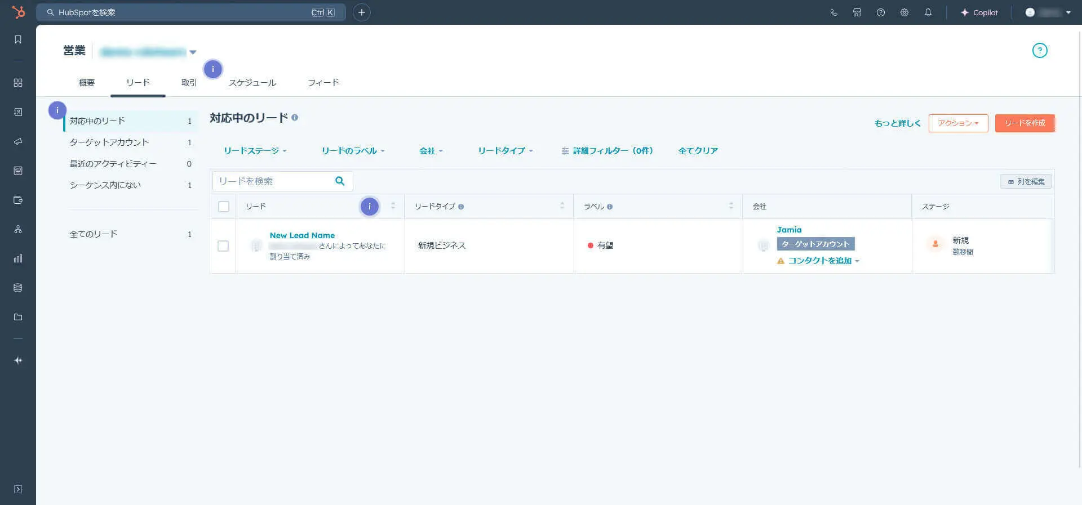Open the reporting bar chart icon in sidebar
Screen dimensions: 1082x505
(18, 258)
